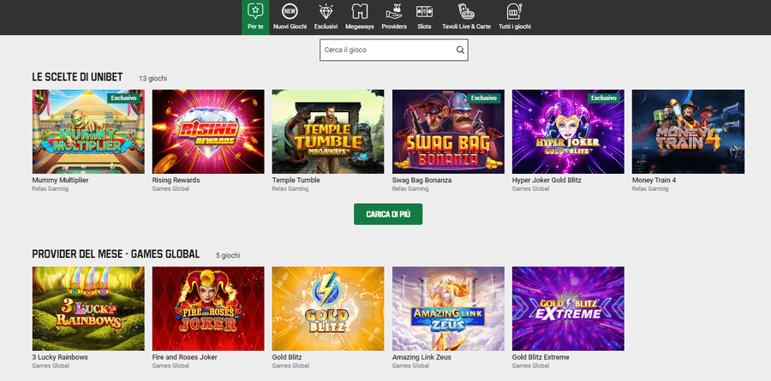The height and width of the screenshot is (381, 771).
Task: Click the Fire and Roses Joker title
Action: (x=185, y=357)
